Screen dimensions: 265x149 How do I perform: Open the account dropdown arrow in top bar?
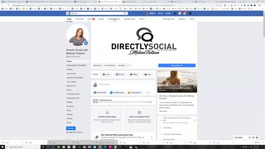click(195, 13)
